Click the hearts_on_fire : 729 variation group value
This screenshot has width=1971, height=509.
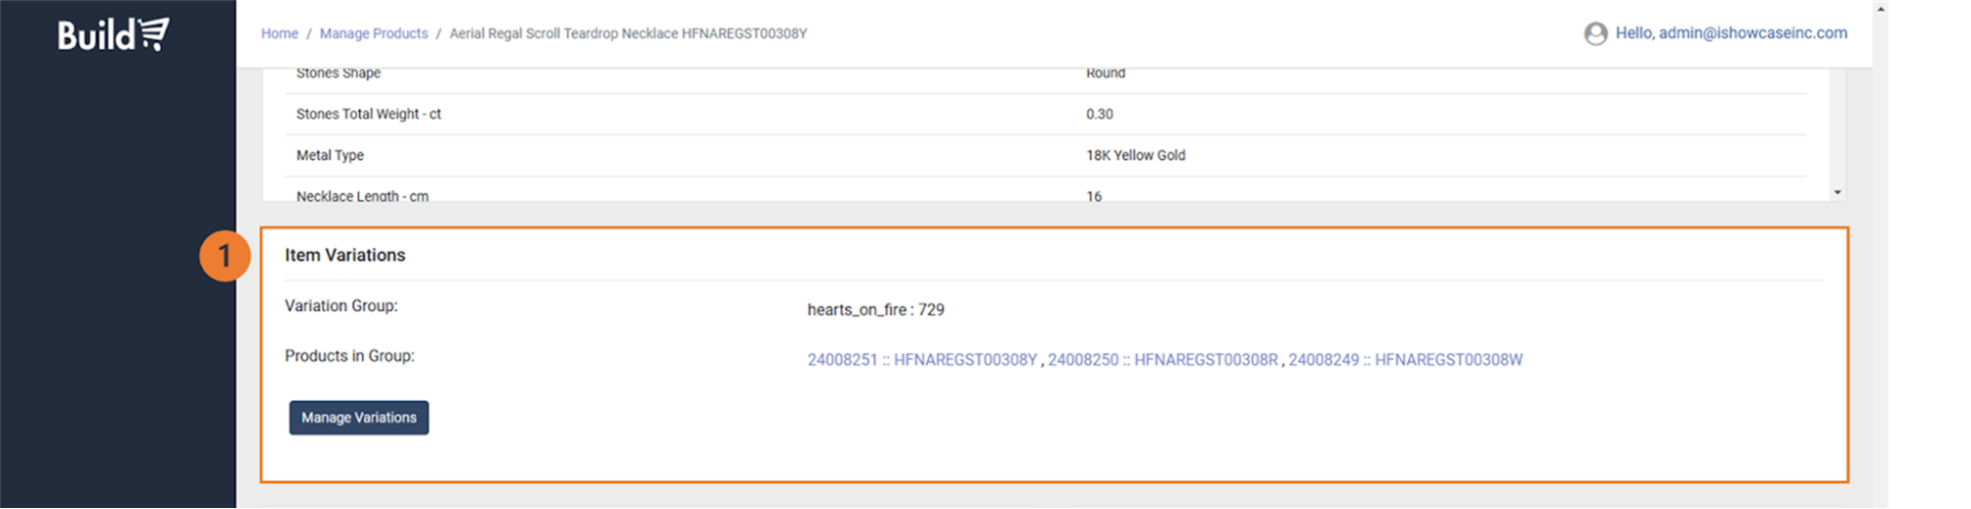[876, 310]
